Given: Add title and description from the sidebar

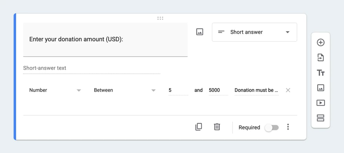Looking at the screenshot, I should tap(321, 73).
